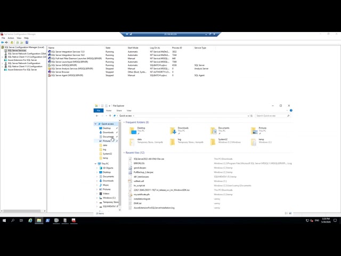Image resolution: width=341 pixels, height=256 pixels.
Task: Click the Name column header in services list
Action: click(51, 47)
